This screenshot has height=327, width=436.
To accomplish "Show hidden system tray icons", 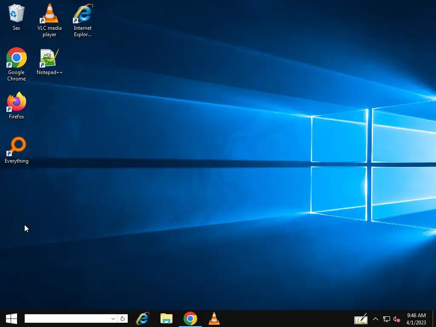I will point(376,319).
